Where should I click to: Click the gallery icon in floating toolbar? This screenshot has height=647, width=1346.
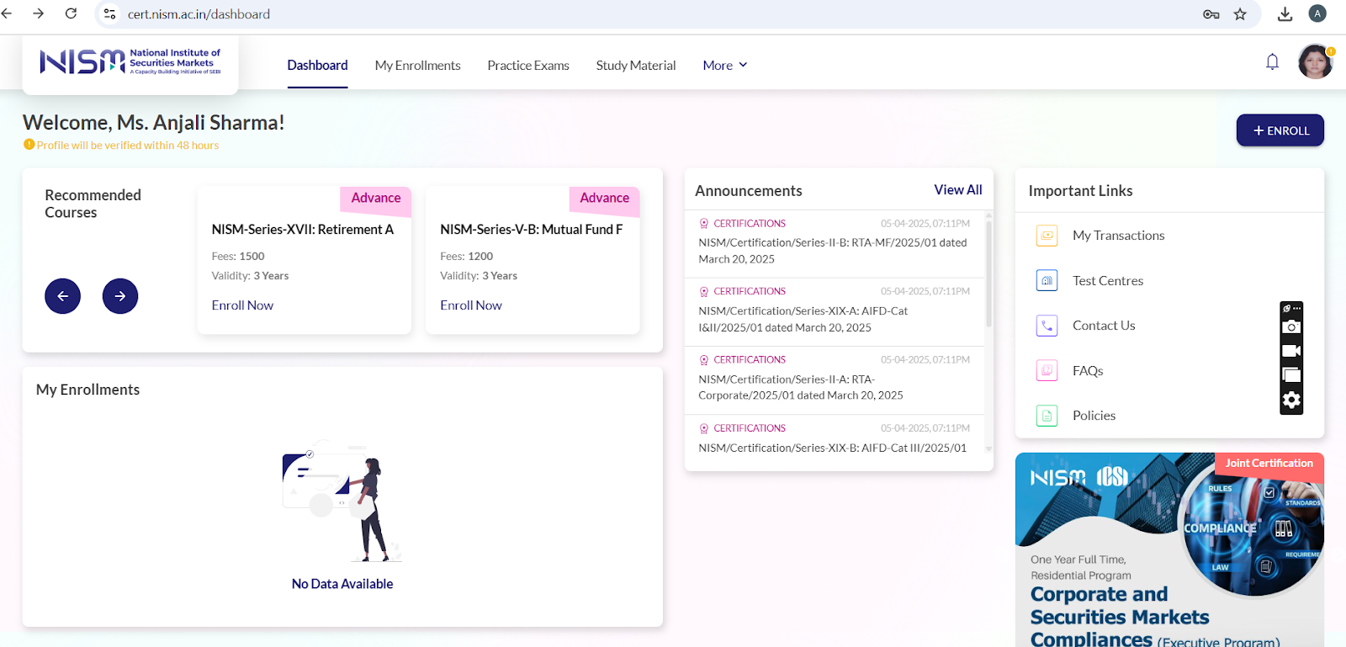(x=1291, y=375)
